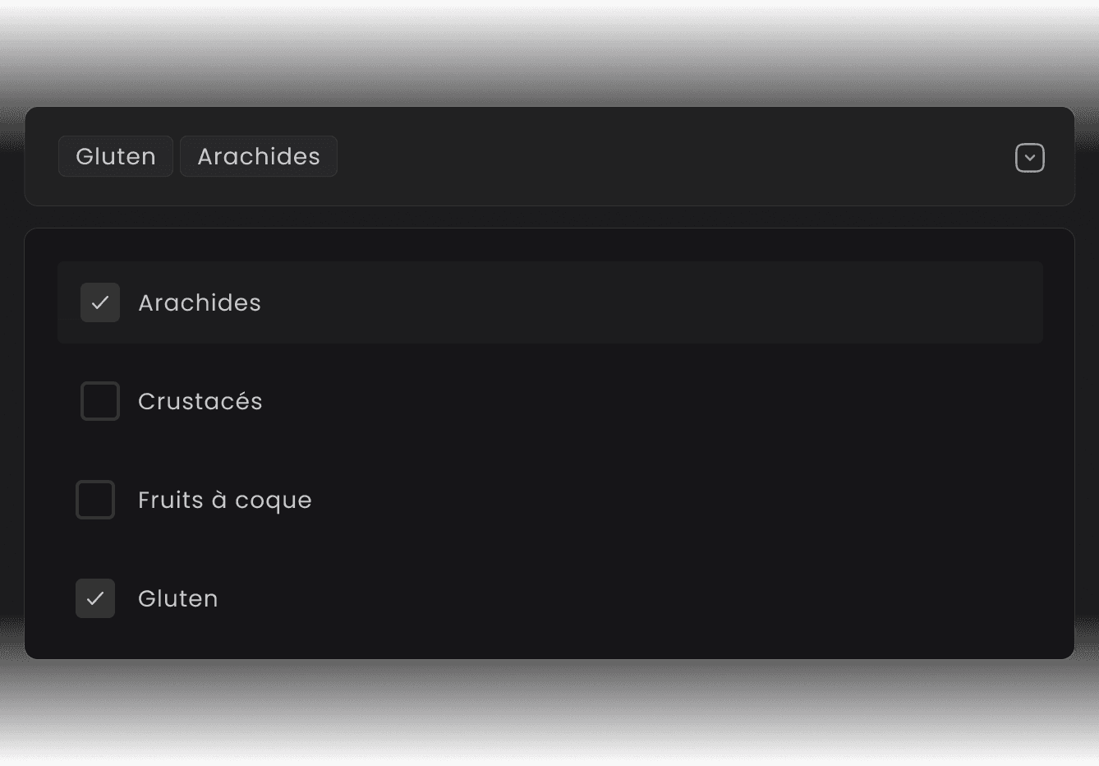Click the chevron icon to collapse the dropdown
Image resolution: width=1099 pixels, height=766 pixels.
coord(1030,157)
